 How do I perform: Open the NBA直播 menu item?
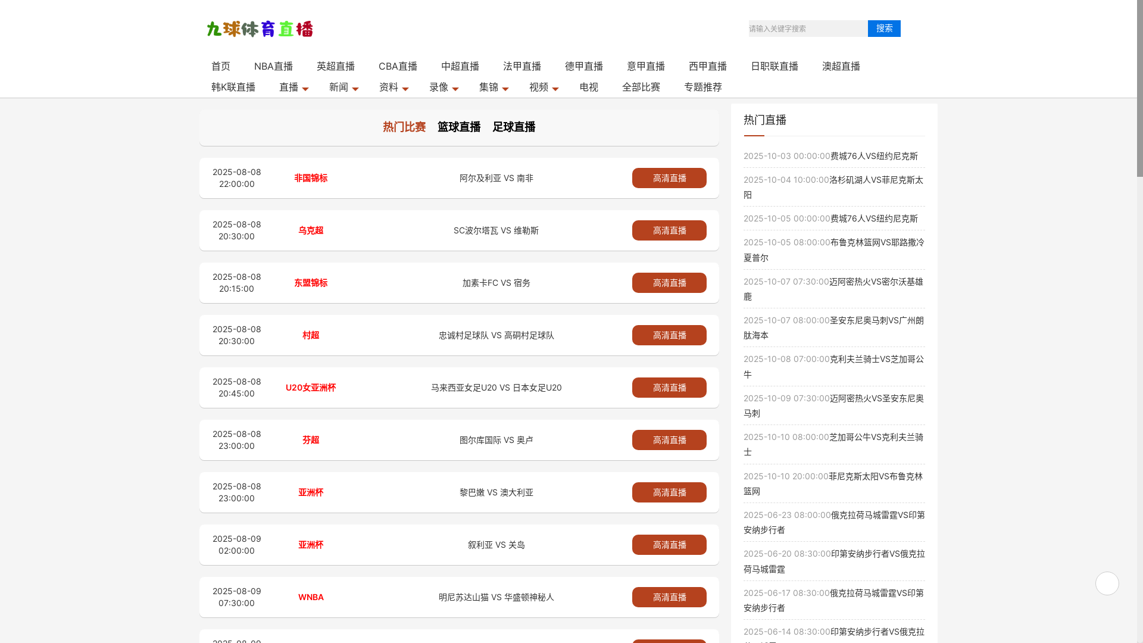[x=273, y=66]
